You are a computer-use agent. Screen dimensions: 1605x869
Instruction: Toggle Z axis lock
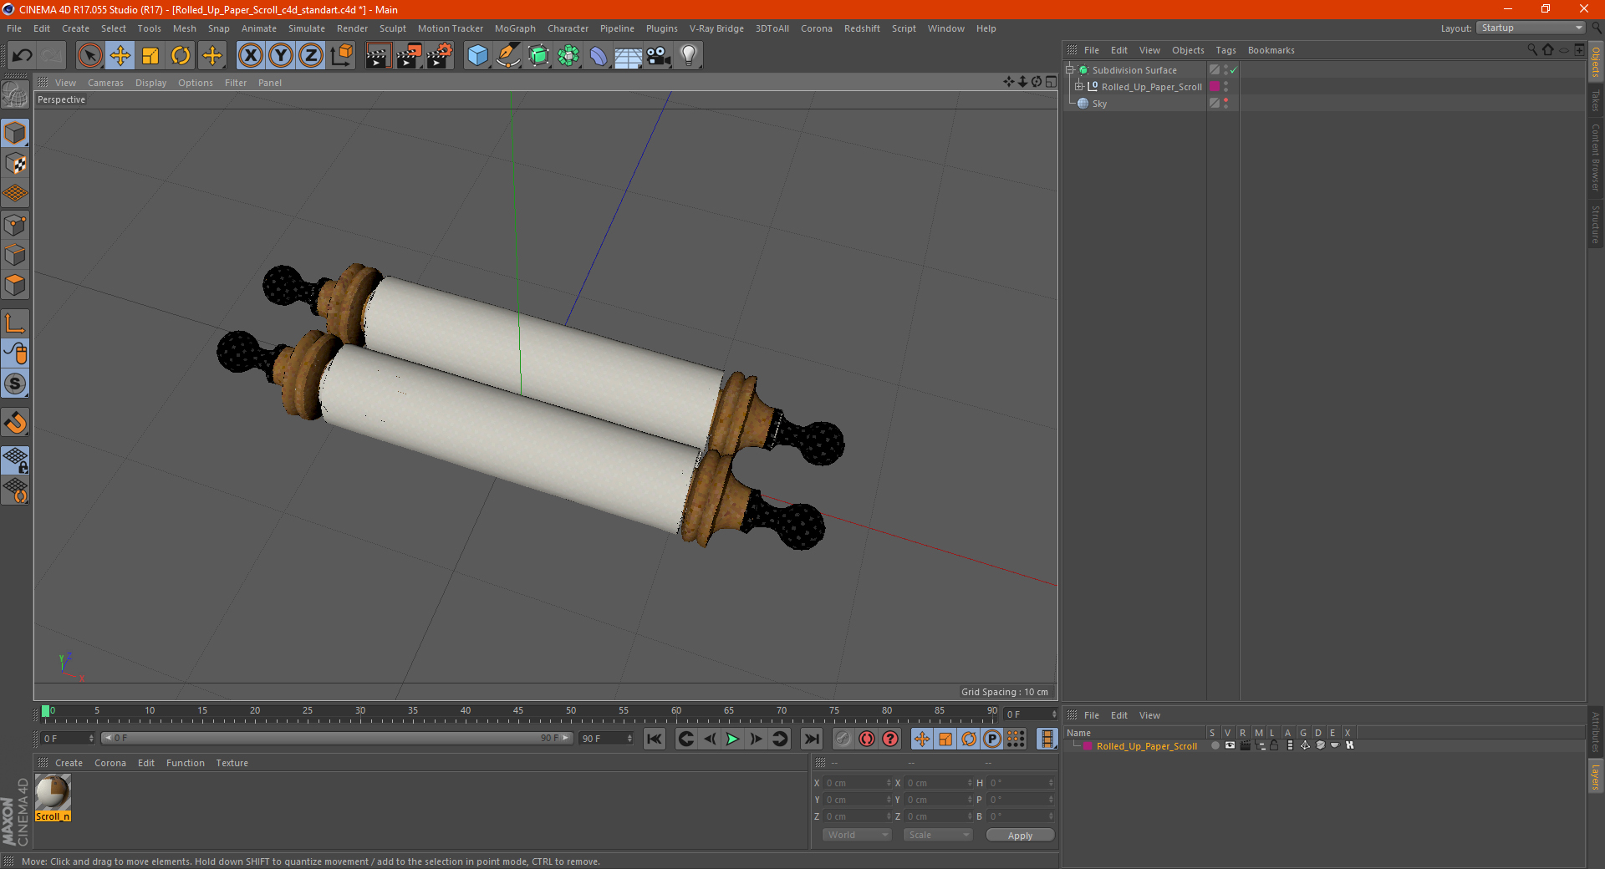click(311, 56)
